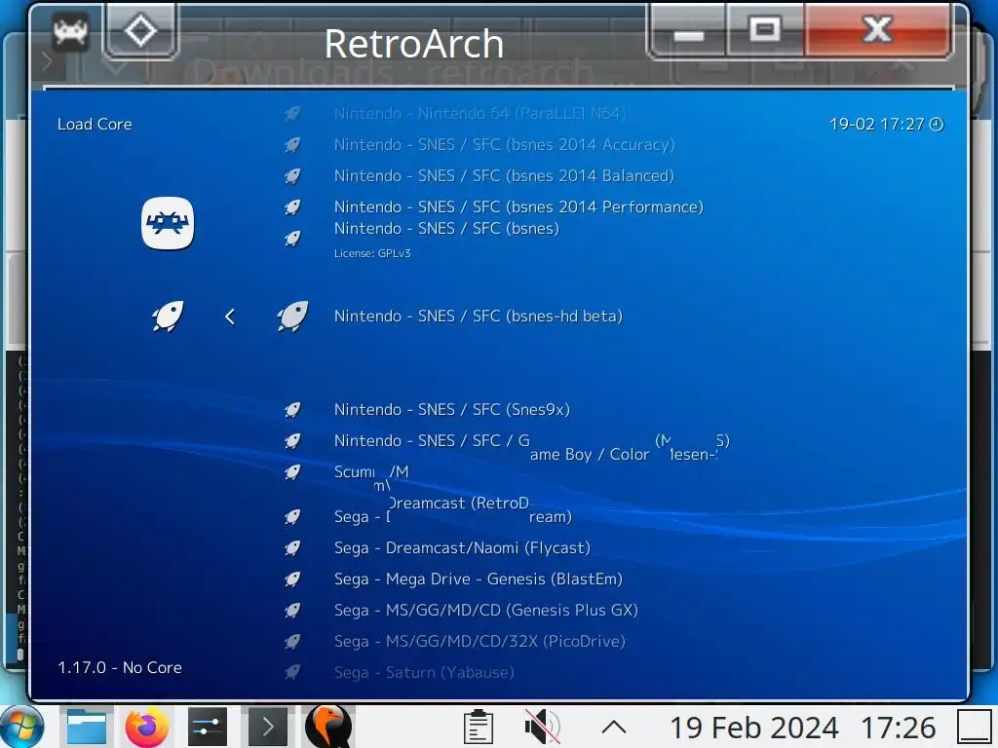This screenshot has height=748, width=998.
Task: Click the muted volume tray icon
Action: 542,727
